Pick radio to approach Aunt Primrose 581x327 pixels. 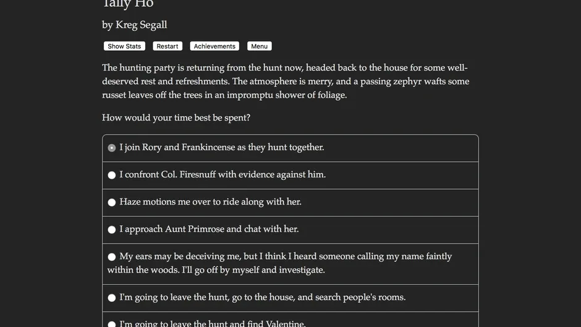pos(111,229)
